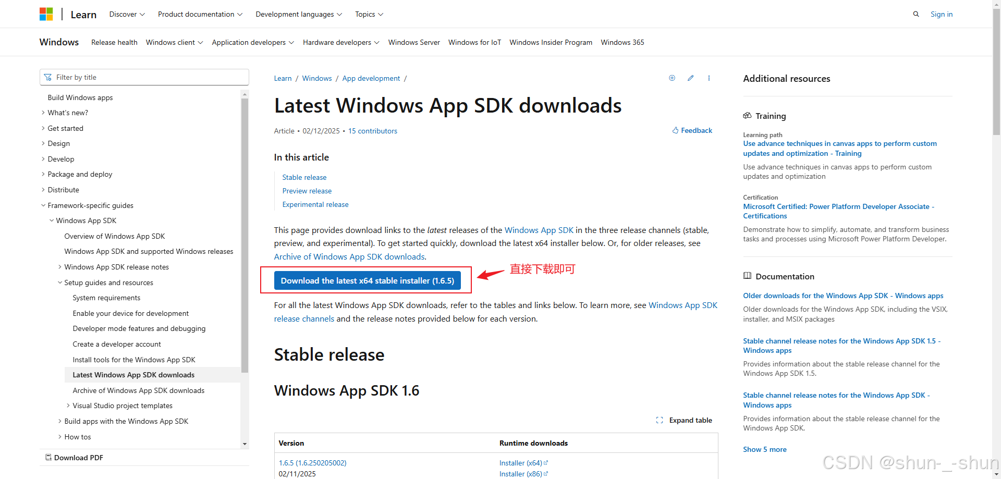Open Older downloads for the Windows App SDK link
Image resolution: width=1001 pixels, height=479 pixels.
click(843, 296)
